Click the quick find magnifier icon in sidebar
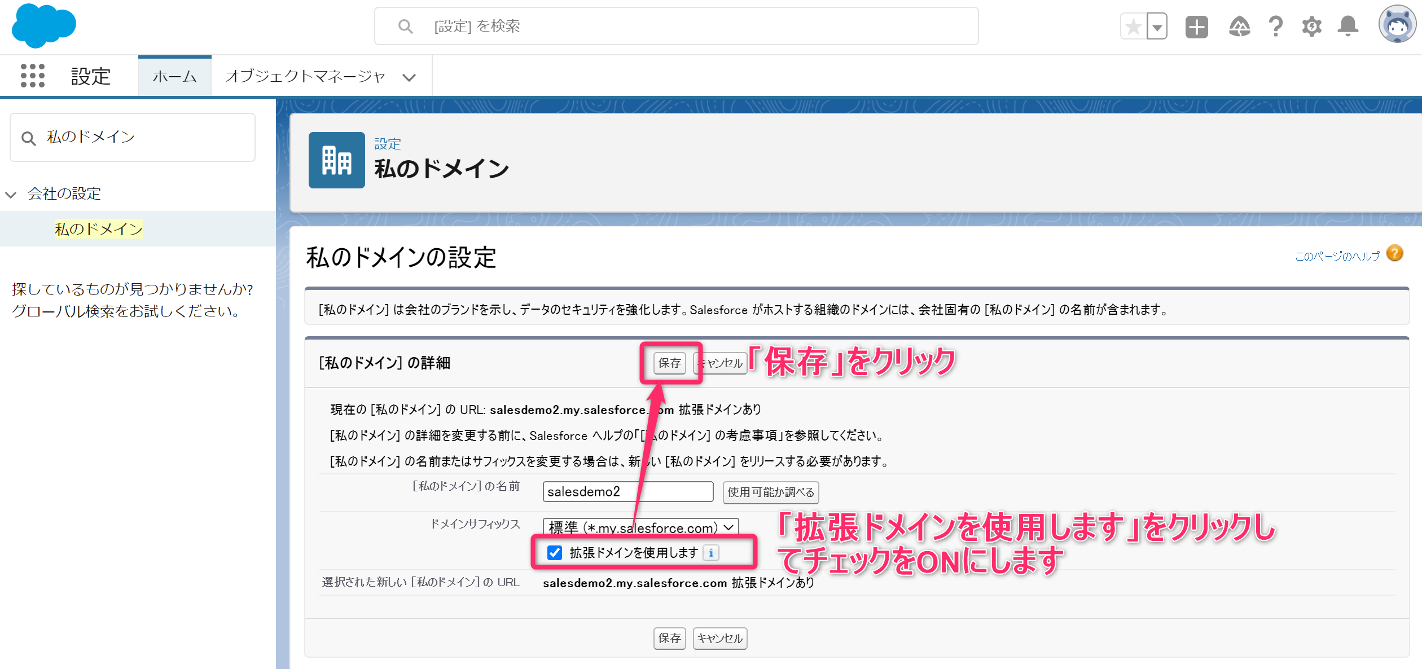This screenshot has width=1422, height=669. 28,138
